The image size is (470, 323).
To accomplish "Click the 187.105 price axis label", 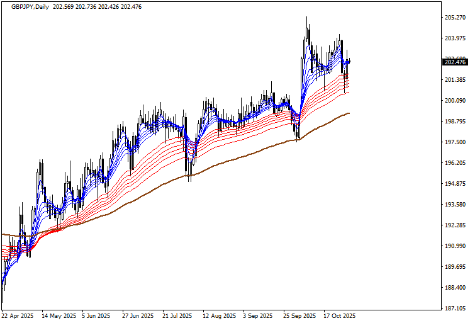I will pyautogui.click(x=454, y=309).
